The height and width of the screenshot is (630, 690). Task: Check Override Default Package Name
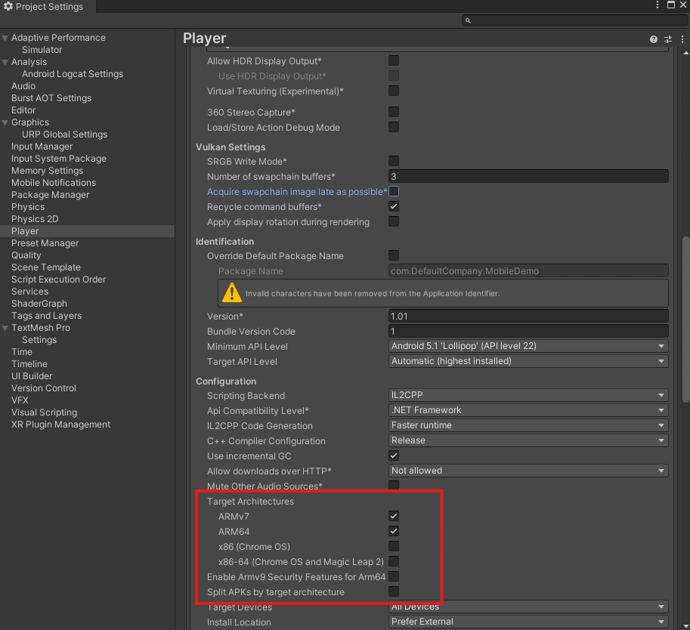[x=394, y=255]
